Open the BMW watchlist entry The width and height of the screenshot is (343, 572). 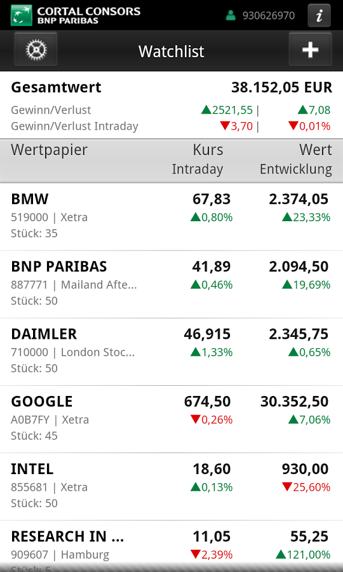click(171, 217)
